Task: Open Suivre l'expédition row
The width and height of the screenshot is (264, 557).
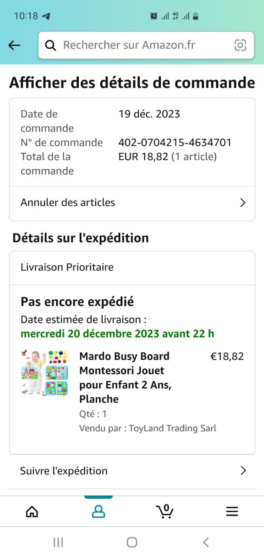Action: (132, 471)
